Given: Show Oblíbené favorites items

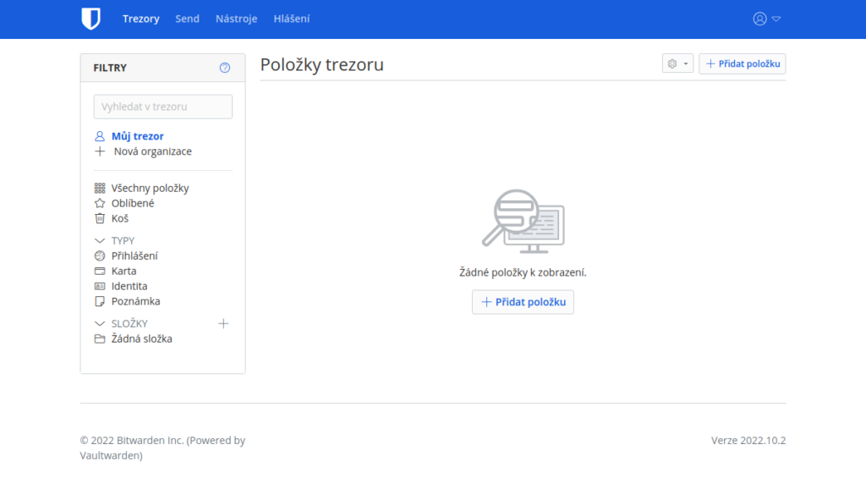Looking at the screenshot, I should click(x=132, y=203).
